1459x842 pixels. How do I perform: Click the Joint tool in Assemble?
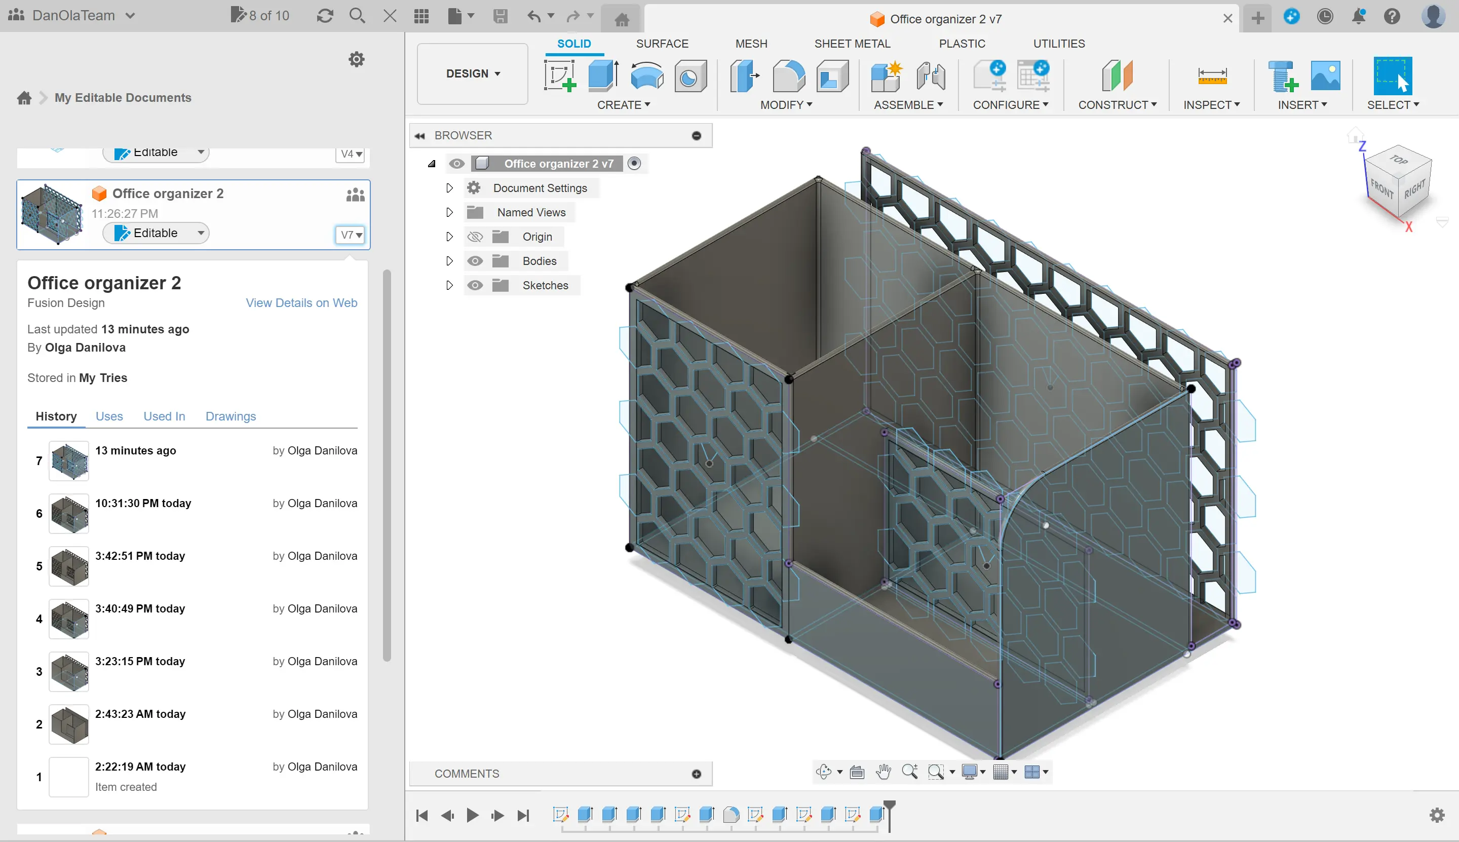click(931, 76)
